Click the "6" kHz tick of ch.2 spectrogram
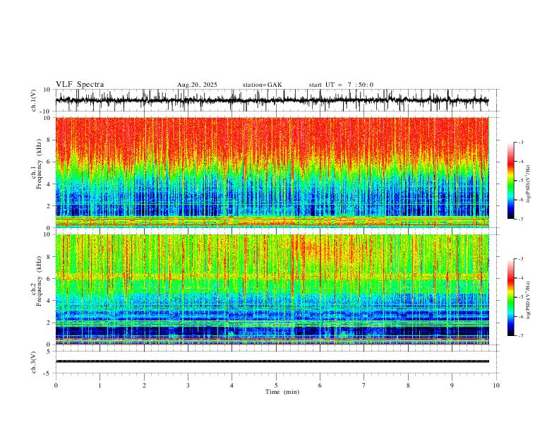This screenshot has height=432, width=559. 49,278
